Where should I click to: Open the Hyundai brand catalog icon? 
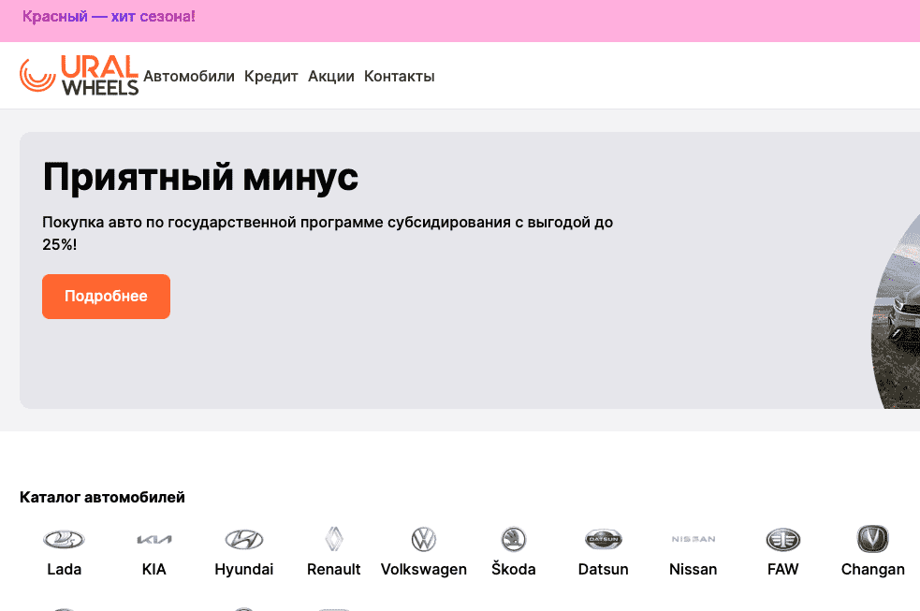coord(243,540)
